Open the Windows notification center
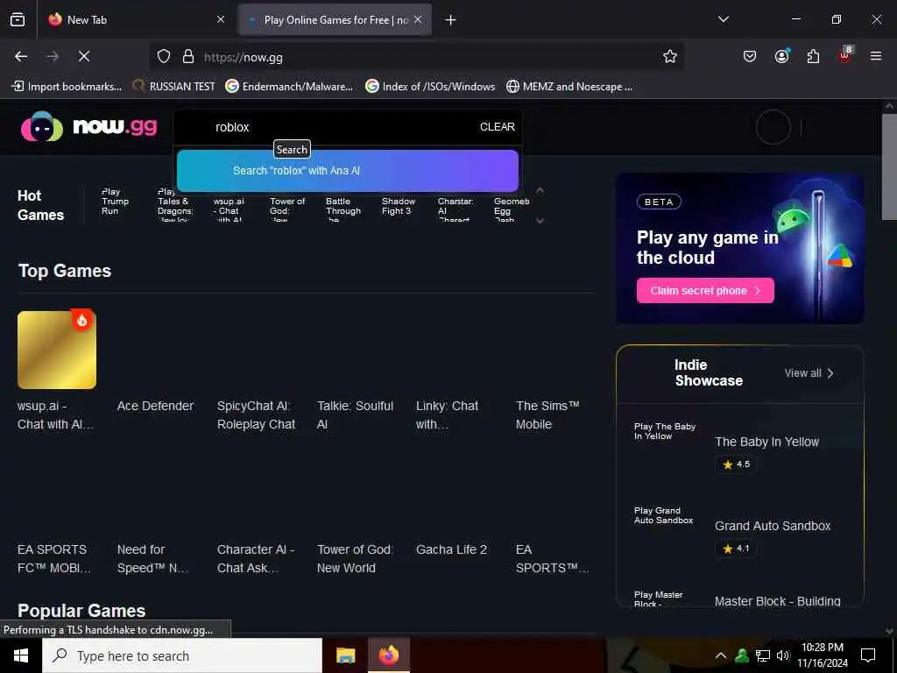The height and width of the screenshot is (673, 897). 868,655
